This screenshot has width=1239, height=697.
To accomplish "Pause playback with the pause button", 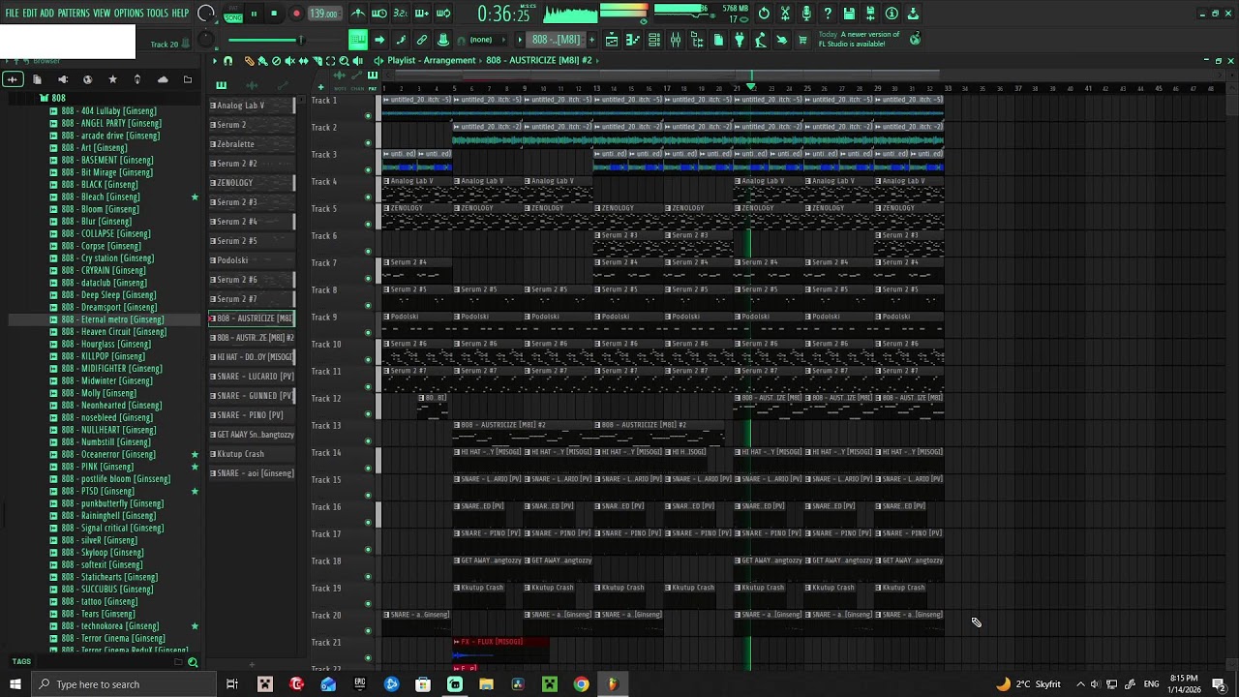I will (x=254, y=14).
